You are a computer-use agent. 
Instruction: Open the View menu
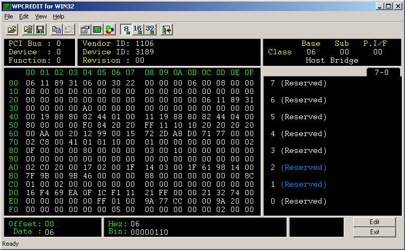[x=41, y=16]
